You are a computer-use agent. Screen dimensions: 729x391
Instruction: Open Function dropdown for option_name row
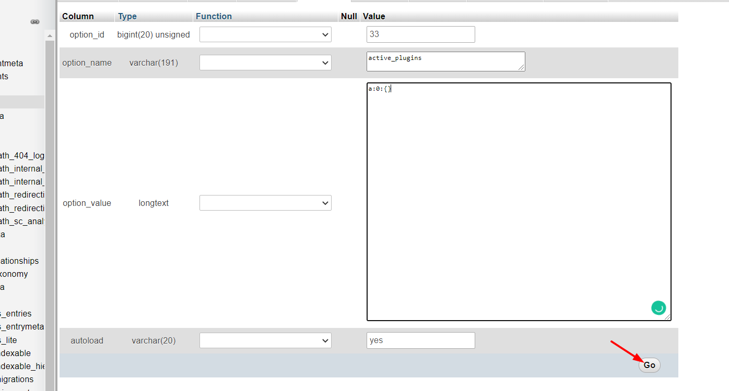(x=265, y=63)
